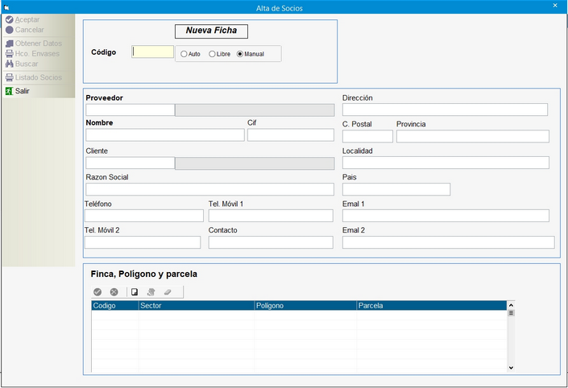Click the Listado Socios printer icon
568x388 pixels.
pos(10,77)
